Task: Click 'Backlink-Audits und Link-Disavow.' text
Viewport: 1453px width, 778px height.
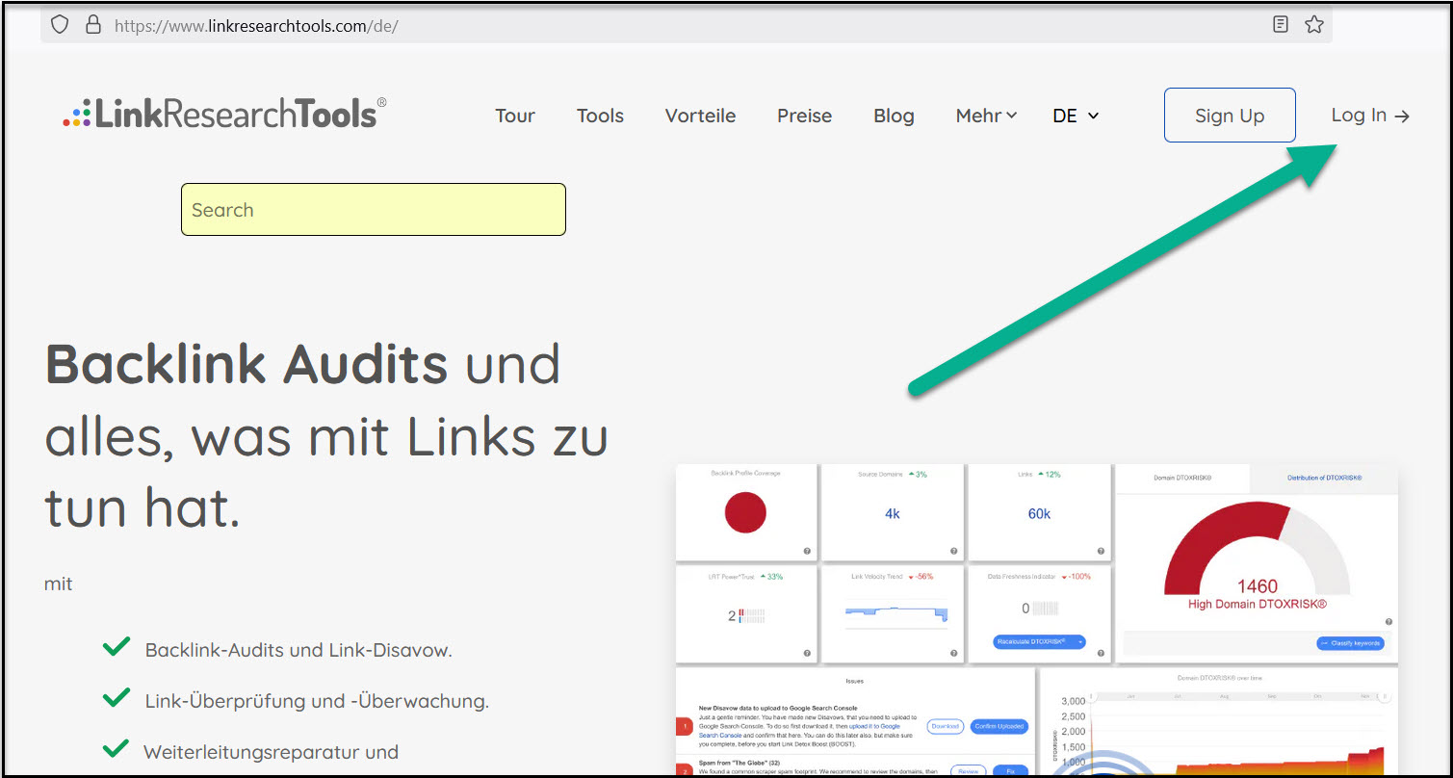Action: 298,650
